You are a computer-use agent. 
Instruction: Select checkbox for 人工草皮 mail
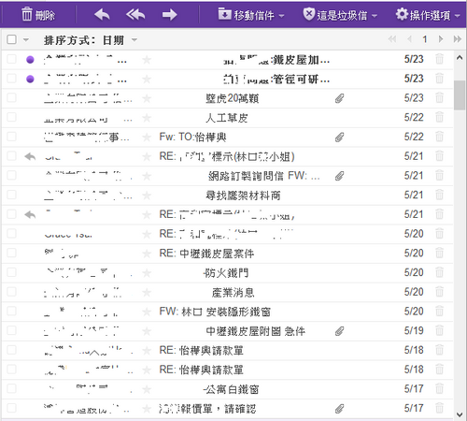click(x=11, y=117)
